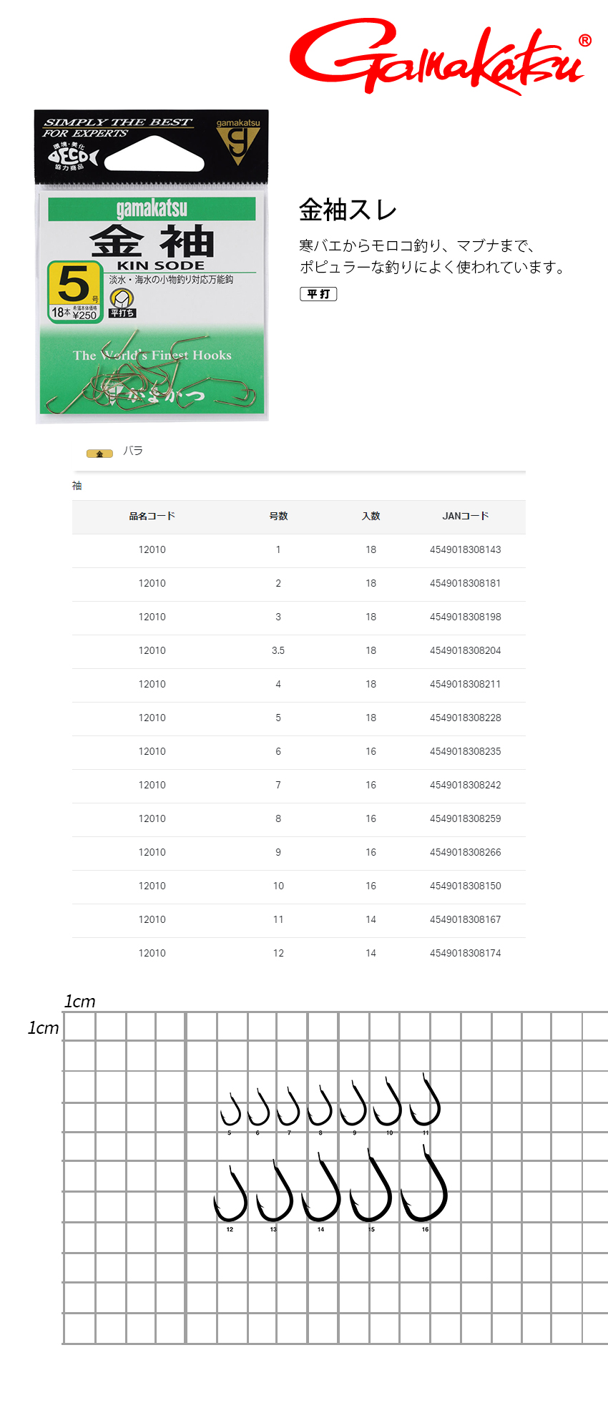Select JAN code 4549018308143
608x1418 pixels.
466,549
